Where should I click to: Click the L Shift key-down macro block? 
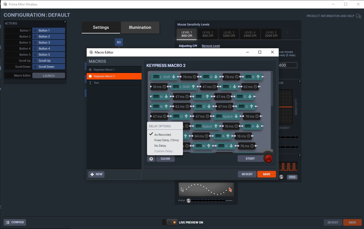click(164, 77)
